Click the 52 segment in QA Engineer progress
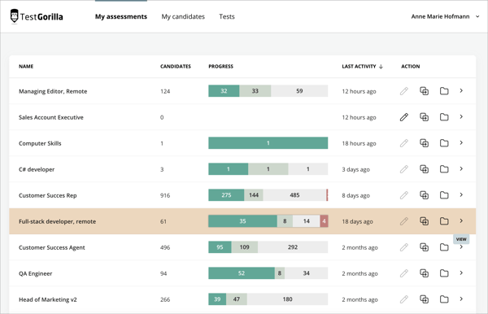 [x=242, y=273]
